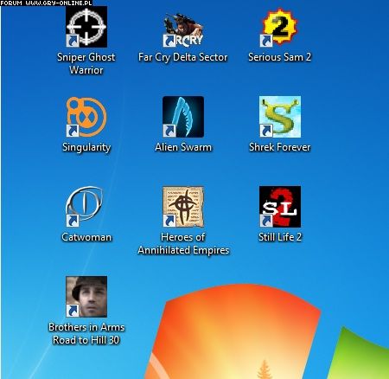Click the "Heroes of Annihilated Empires" text label

(x=183, y=244)
